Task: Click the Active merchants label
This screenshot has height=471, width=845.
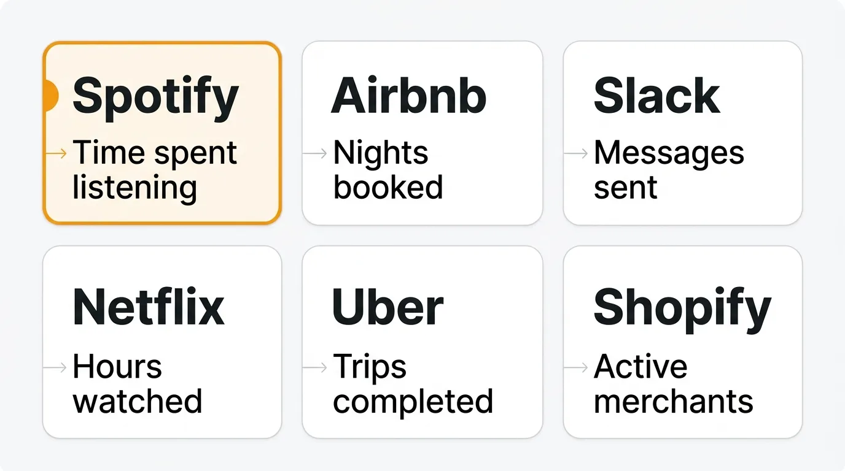Action: (673, 384)
